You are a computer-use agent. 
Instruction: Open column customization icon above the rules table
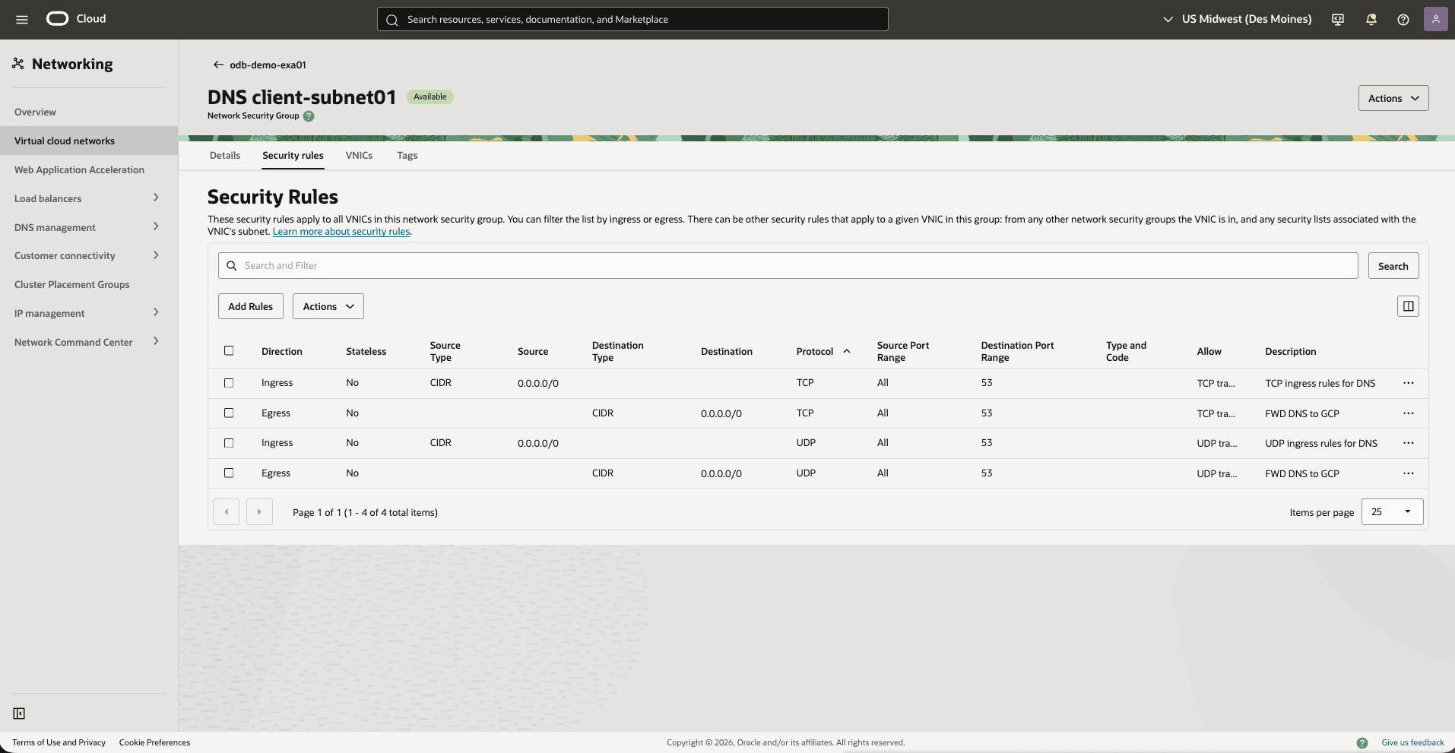click(1408, 305)
